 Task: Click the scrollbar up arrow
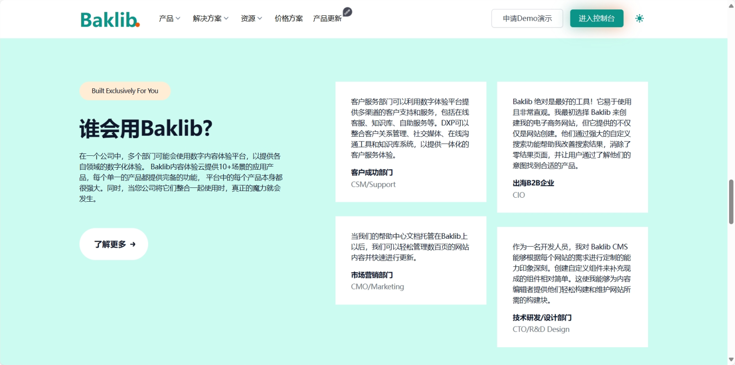(731, 5)
